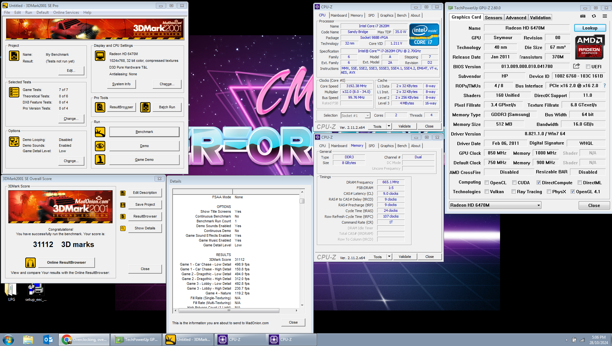Screen dimensions: 612x346
Task: Click the system clock in the taskbar
Action: pos(599,340)
